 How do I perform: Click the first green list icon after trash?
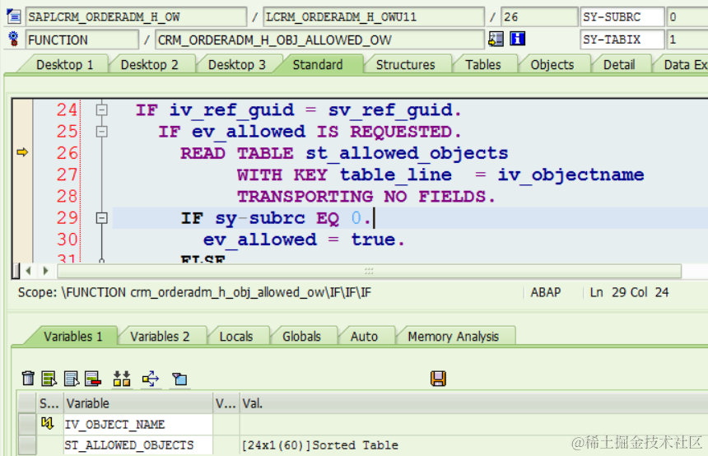pos(49,379)
